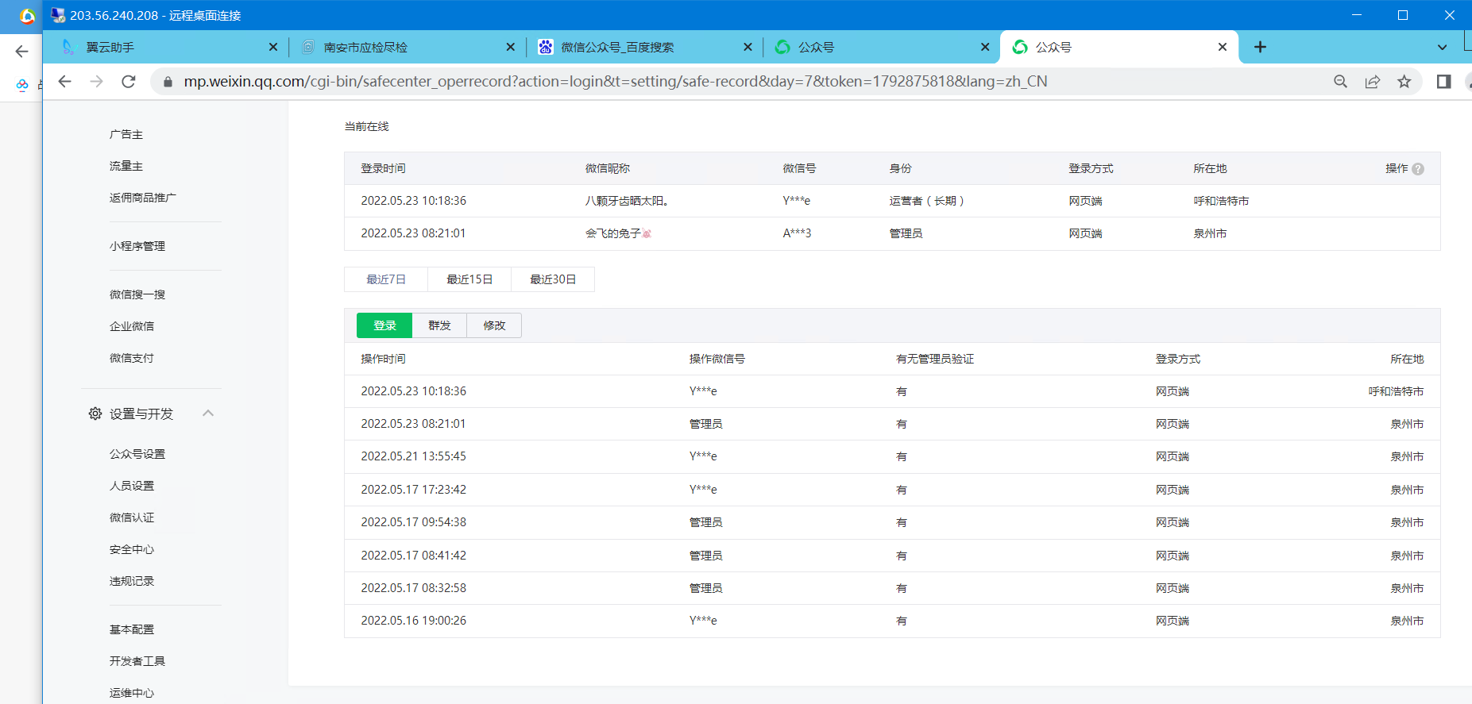The width and height of the screenshot is (1472, 704).
Task: Select the 最近15日 time range
Action: tap(469, 279)
